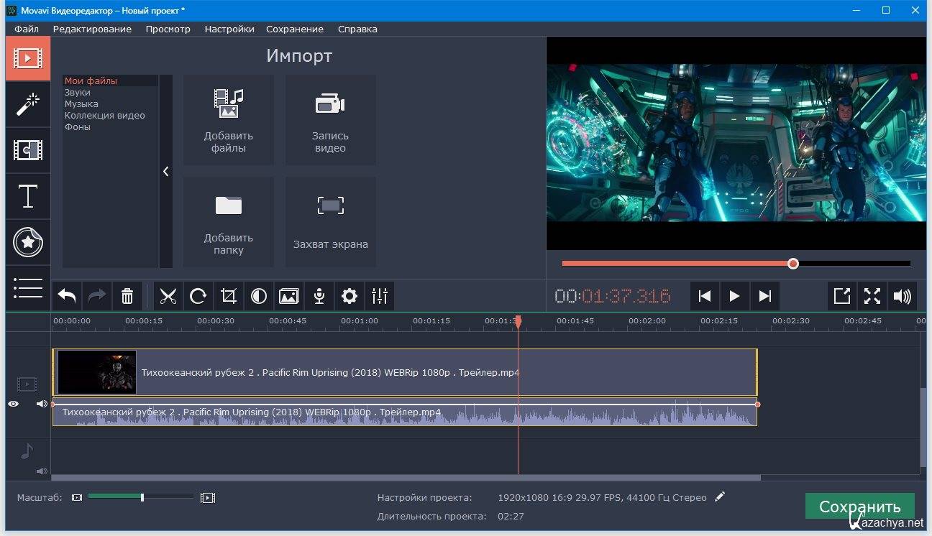Select Музыка category
Image resolution: width=932 pixels, height=536 pixels.
coord(81,104)
